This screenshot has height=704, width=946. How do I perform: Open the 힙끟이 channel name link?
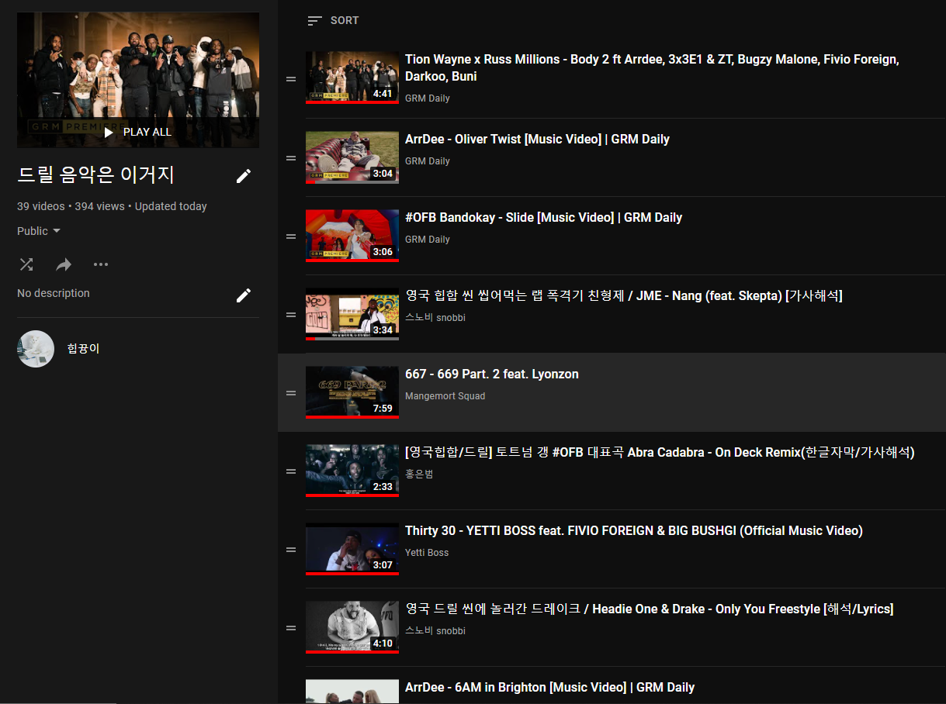pos(83,349)
